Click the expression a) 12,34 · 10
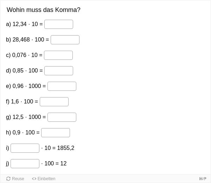The image size is (211, 183). click(22, 24)
